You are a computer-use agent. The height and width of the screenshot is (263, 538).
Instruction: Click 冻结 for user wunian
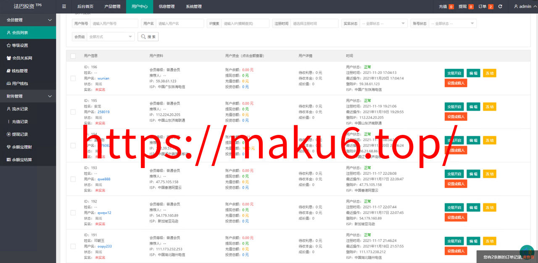pos(489,73)
